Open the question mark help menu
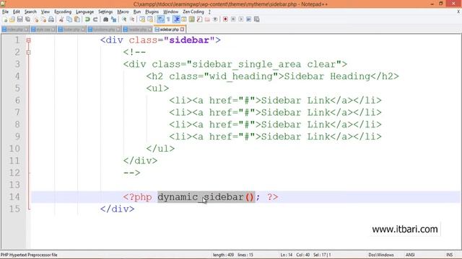 point(209,12)
